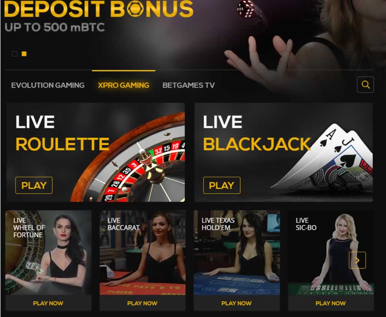
Task: Click Play Now under Live Wheel of Fortune
Action: pyautogui.click(x=48, y=303)
